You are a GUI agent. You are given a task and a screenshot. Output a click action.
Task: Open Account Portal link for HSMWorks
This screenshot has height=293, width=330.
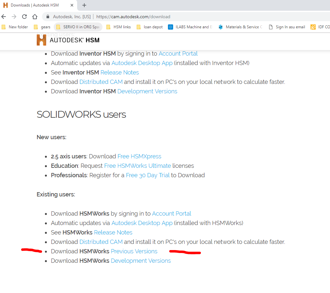click(172, 214)
